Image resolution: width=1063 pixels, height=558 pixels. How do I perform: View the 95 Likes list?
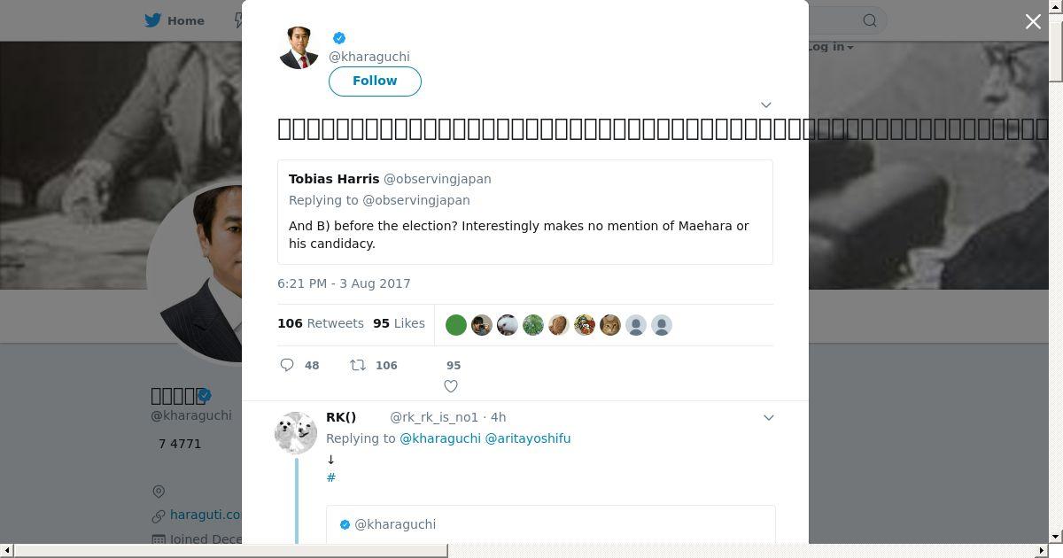(399, 323)
